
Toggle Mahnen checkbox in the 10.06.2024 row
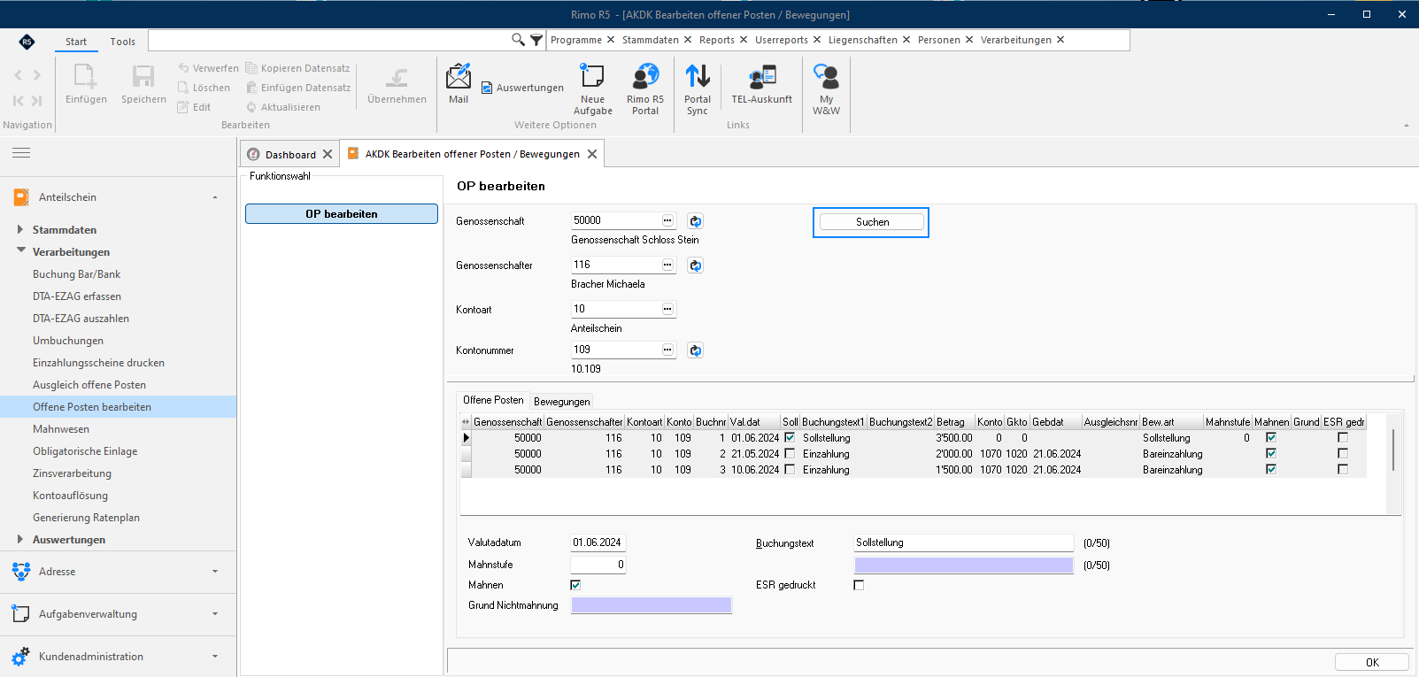pyautogui.click(x=1271, y=470)
